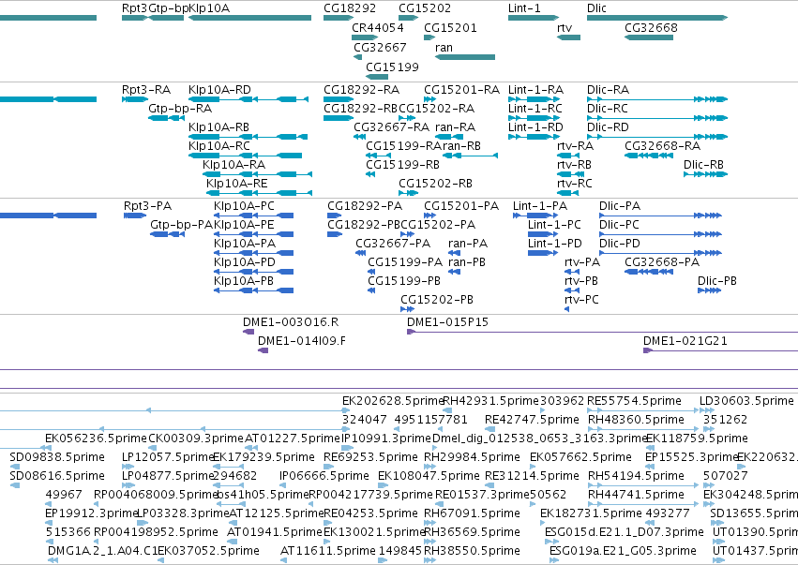This screenshot has height=565, width=798.
Task: Select transcript Dlic-RB
Action: tap(705, 174)
